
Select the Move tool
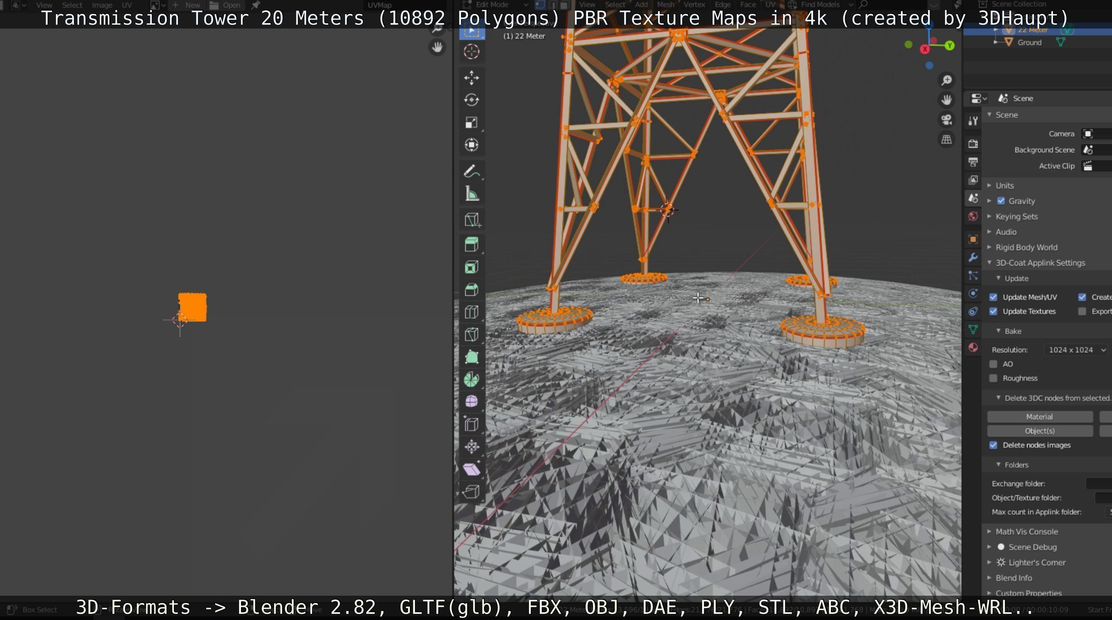pos(472,78)
